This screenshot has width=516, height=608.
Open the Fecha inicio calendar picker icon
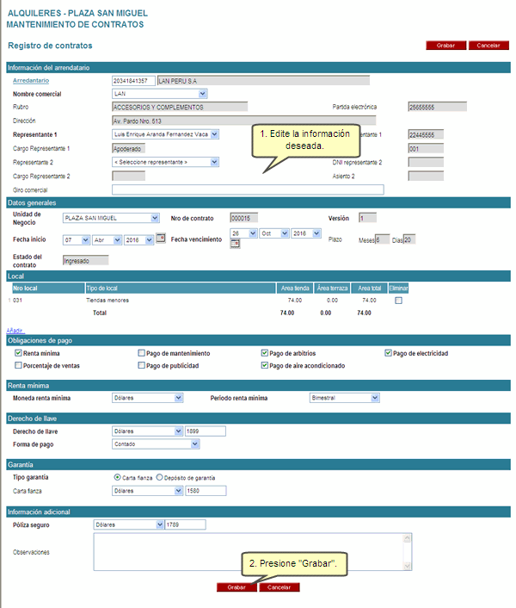[x=160, y=239]
